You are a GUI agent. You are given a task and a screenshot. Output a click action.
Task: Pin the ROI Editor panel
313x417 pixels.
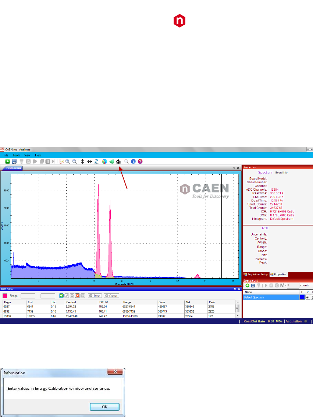pos(235,289)
